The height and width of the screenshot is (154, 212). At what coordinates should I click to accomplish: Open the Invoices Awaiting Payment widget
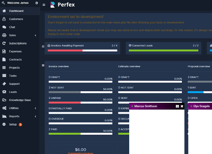click(x=82, y=48)
